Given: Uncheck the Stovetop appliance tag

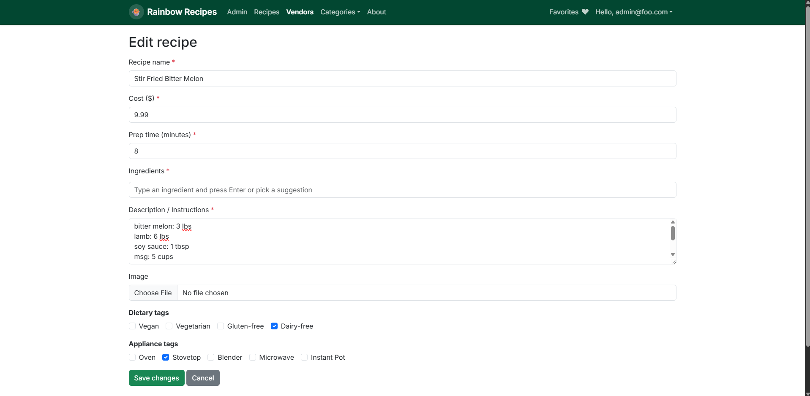Looking at the screenshot, I should [166, 357].
